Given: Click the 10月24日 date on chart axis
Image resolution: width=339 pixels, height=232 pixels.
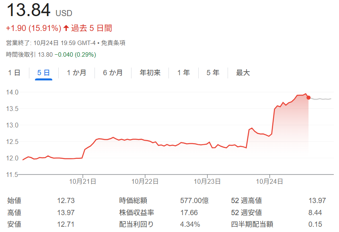Looking at the screenshot, I should [270, 182].
